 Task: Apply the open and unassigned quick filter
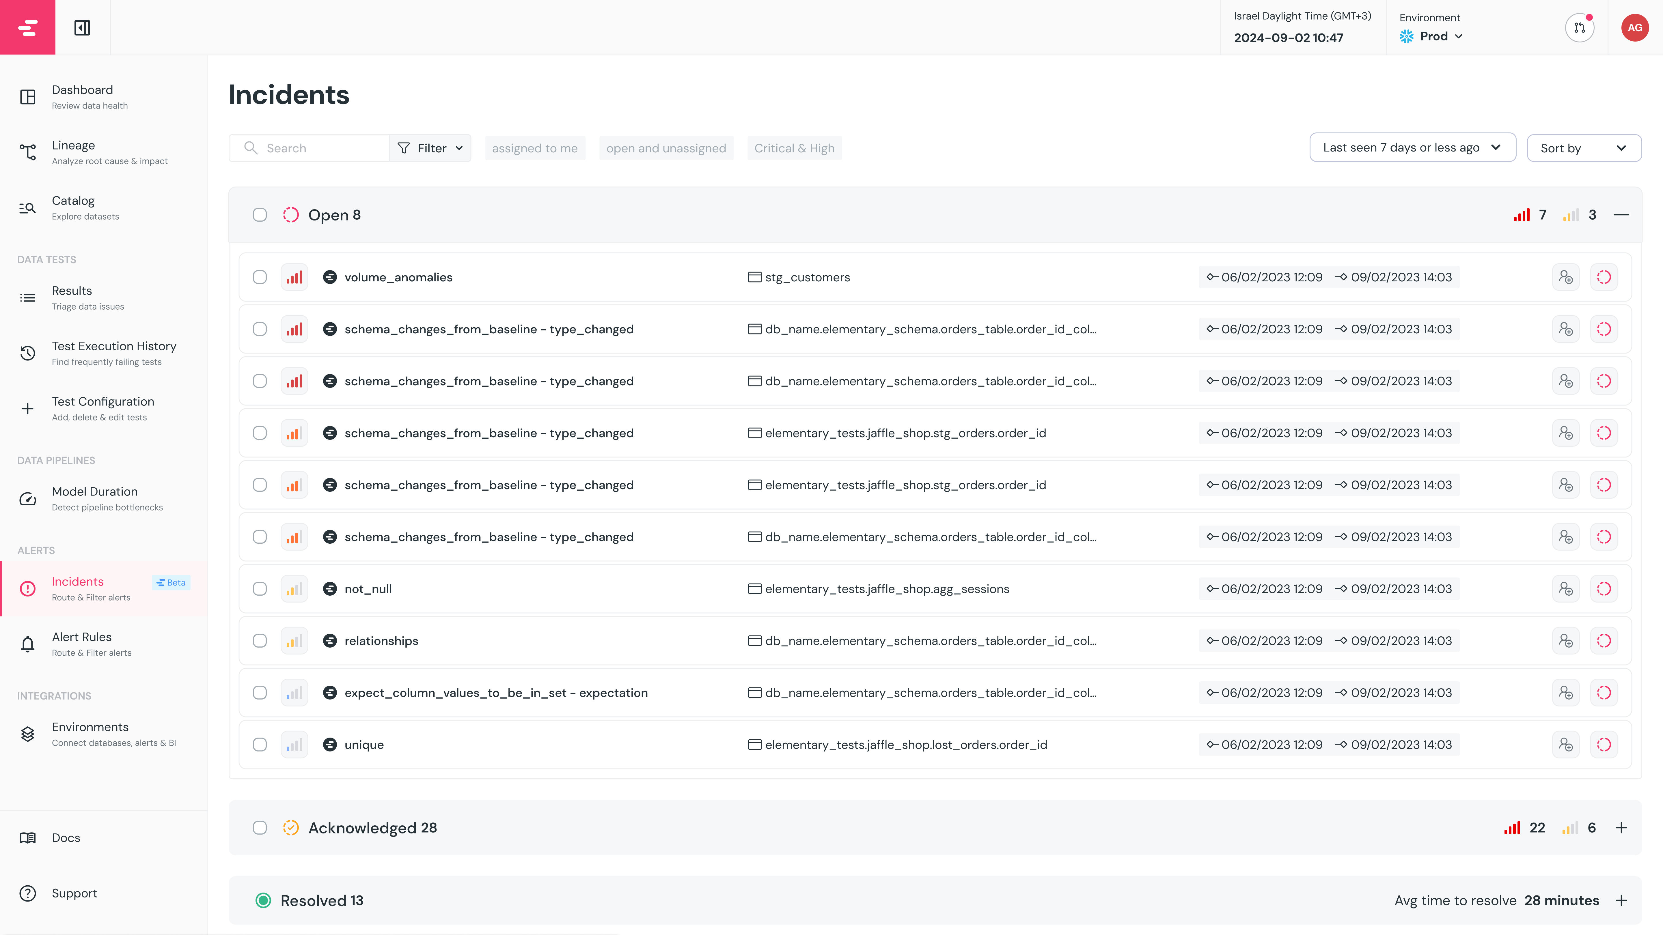(666, 148)
